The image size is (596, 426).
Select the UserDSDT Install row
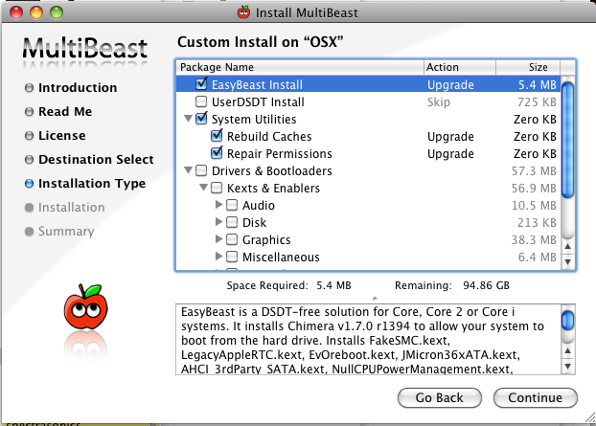[368, 101]
